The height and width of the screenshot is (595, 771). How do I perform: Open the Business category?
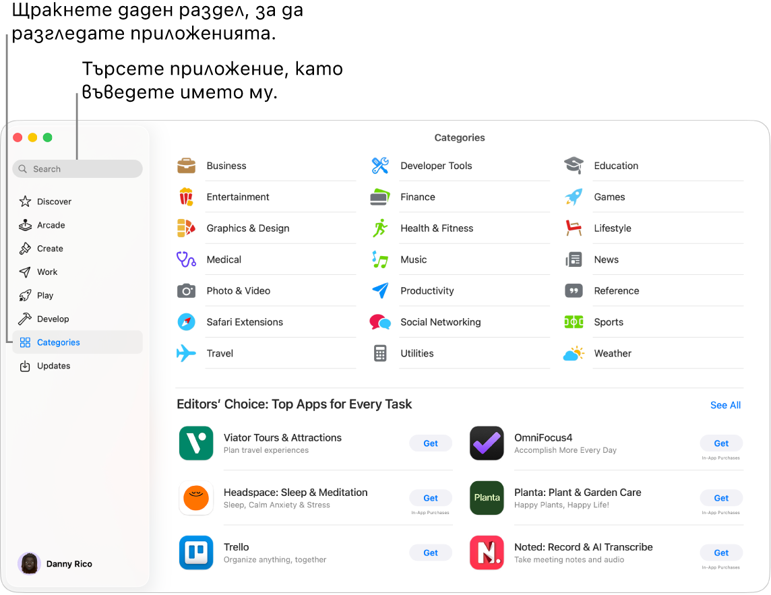(x=226, y=165)
